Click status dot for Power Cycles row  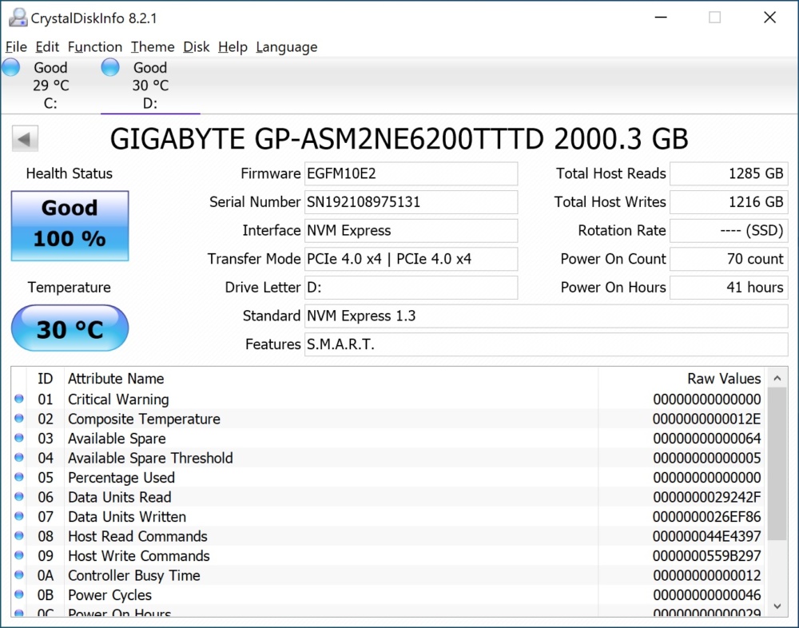19,594
